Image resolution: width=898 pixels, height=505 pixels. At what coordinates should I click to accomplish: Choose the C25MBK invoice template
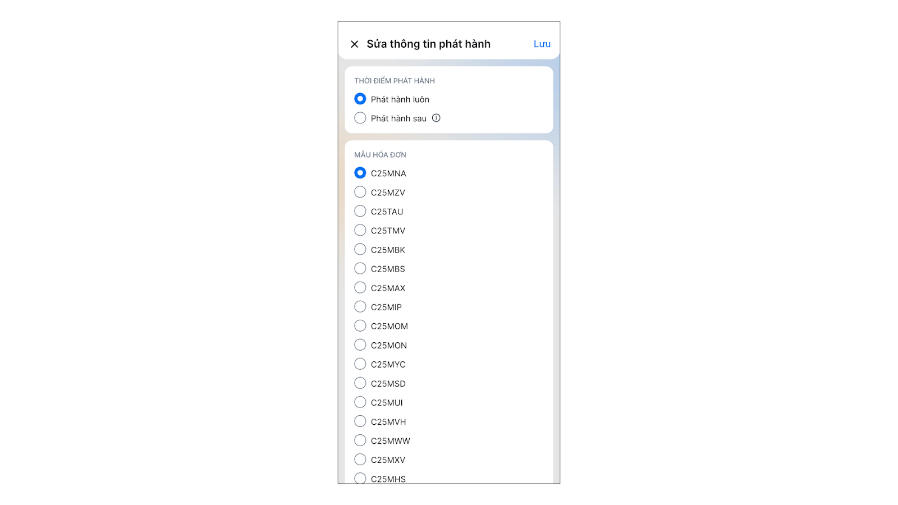pyautogui.click(x=360, y=249)
